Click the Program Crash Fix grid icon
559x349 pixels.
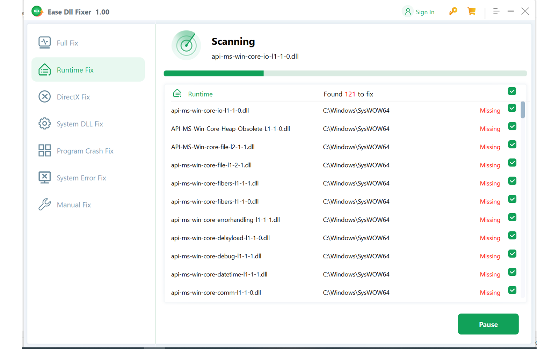(44, 150)
